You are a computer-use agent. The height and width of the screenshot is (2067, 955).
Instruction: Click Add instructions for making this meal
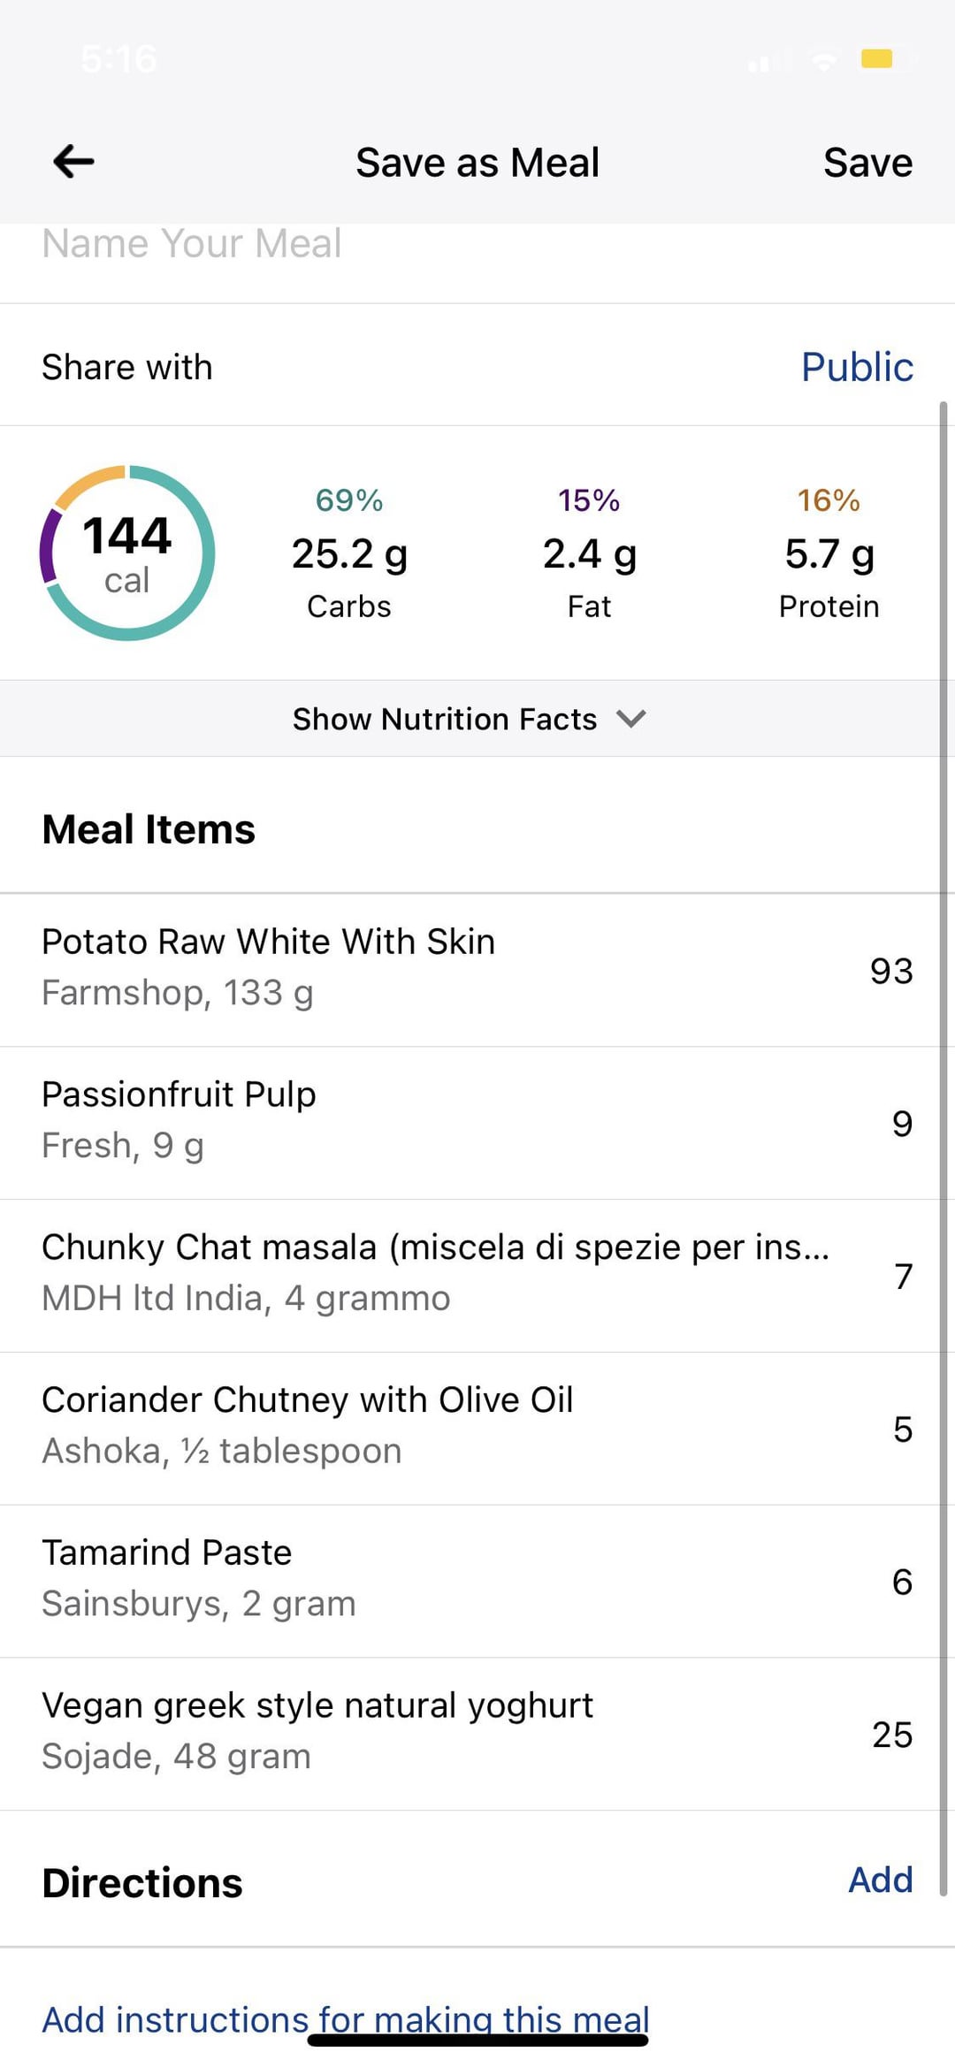click(x=346, y=2019)
